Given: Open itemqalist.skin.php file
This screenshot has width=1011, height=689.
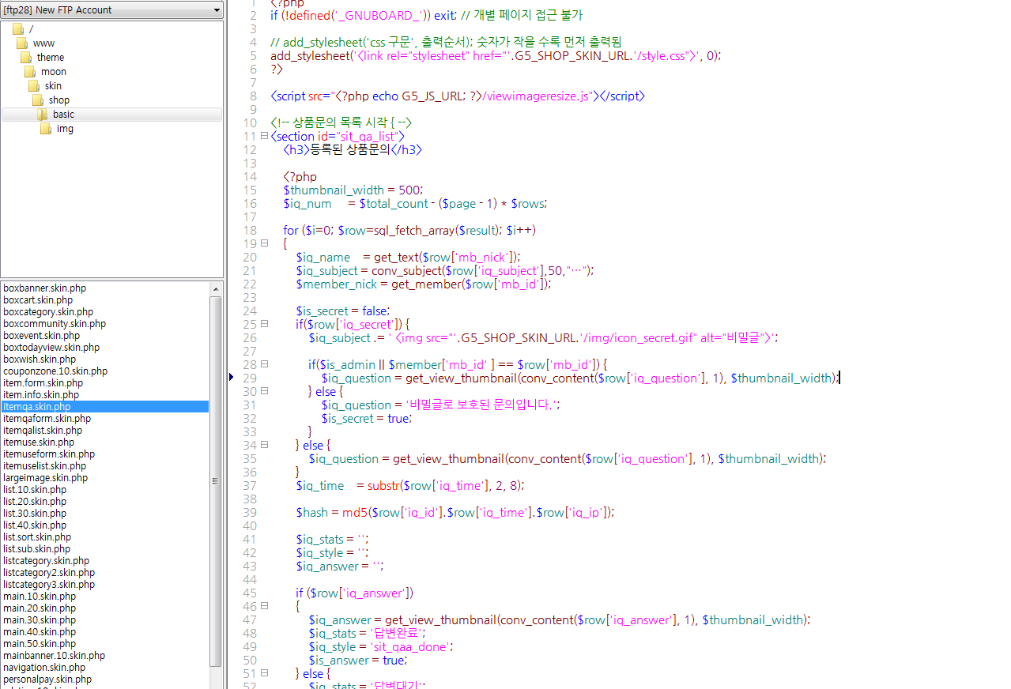Looking at the screenshot, I should (43, 431).
